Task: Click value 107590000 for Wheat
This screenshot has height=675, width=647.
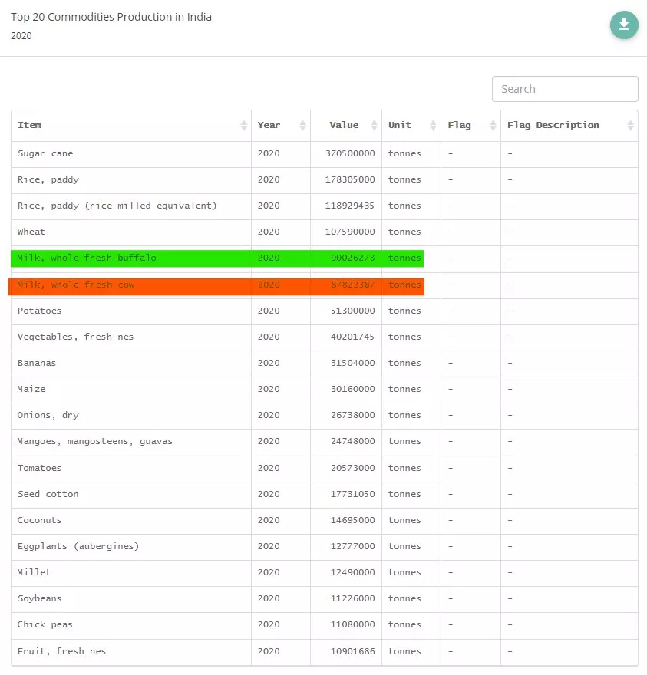Action: 350,232
